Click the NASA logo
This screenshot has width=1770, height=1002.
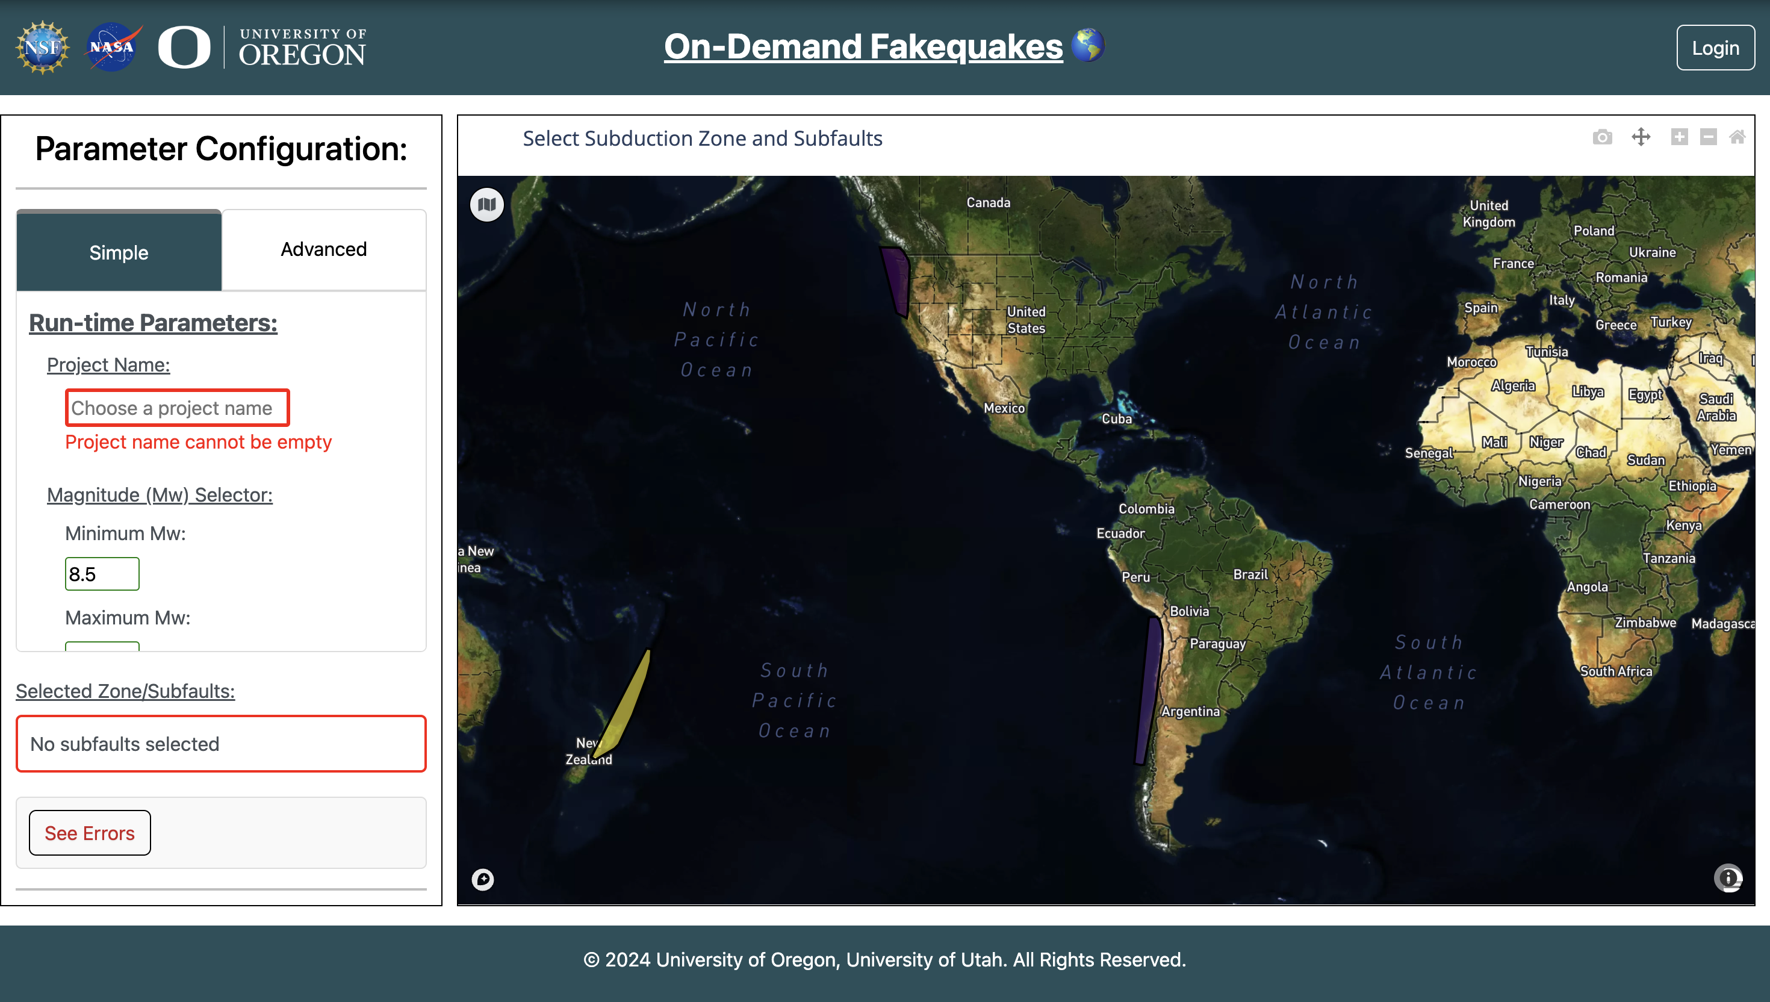112,48
